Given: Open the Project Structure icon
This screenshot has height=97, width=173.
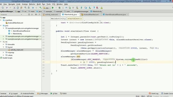Looking at the screenshot, I should 86,8.
